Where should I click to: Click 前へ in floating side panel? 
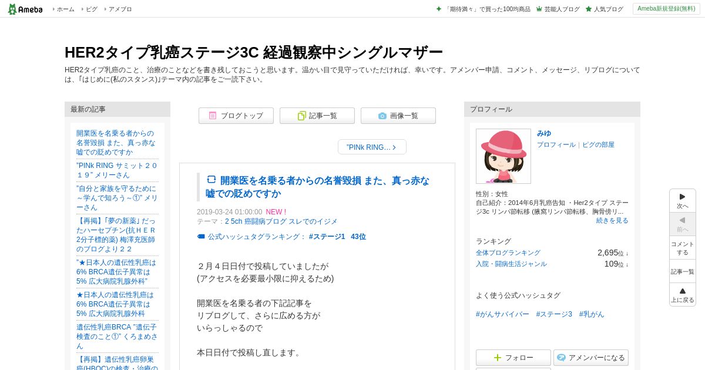(683, 224)
